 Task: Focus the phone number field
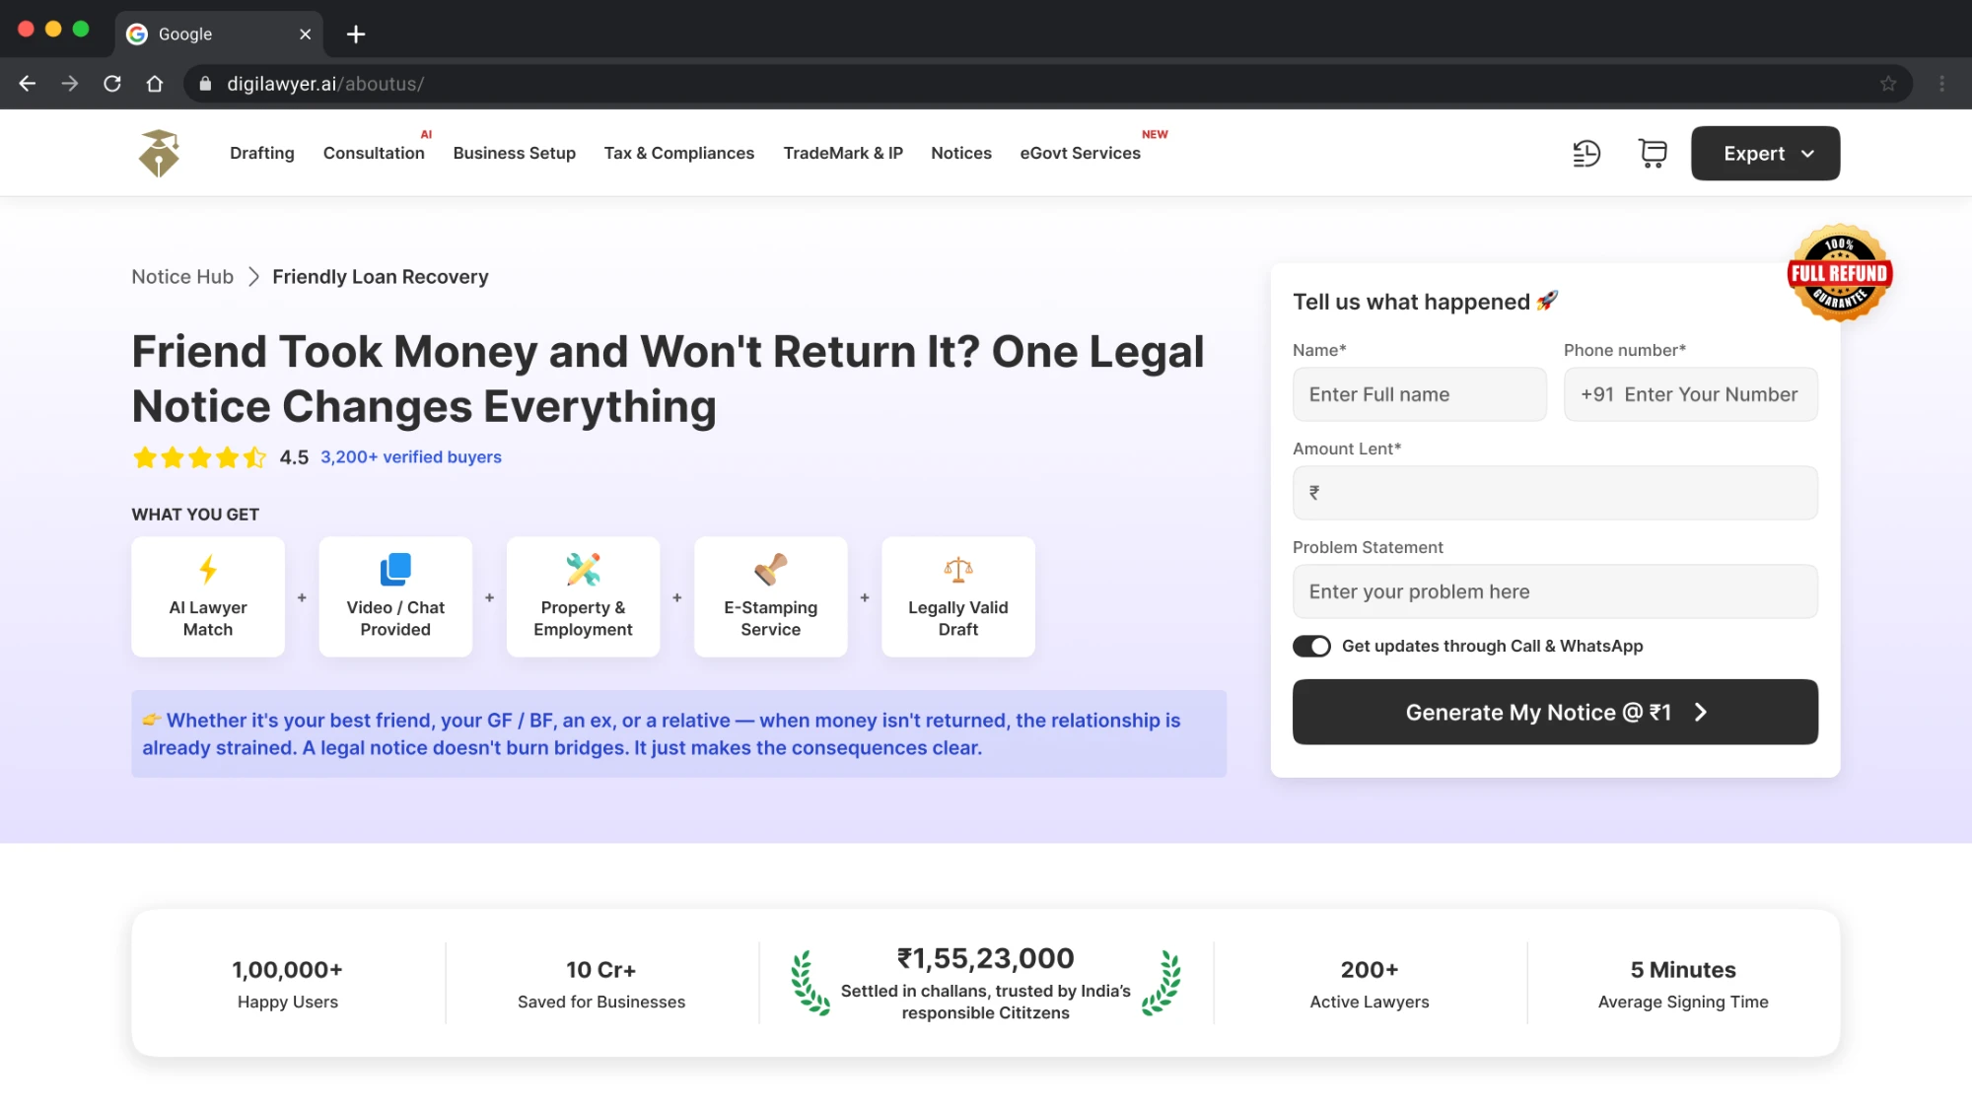click(x=1690, y=394)
